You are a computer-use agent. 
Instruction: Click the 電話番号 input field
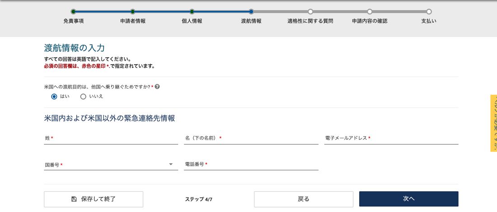(x=251, y=165)
